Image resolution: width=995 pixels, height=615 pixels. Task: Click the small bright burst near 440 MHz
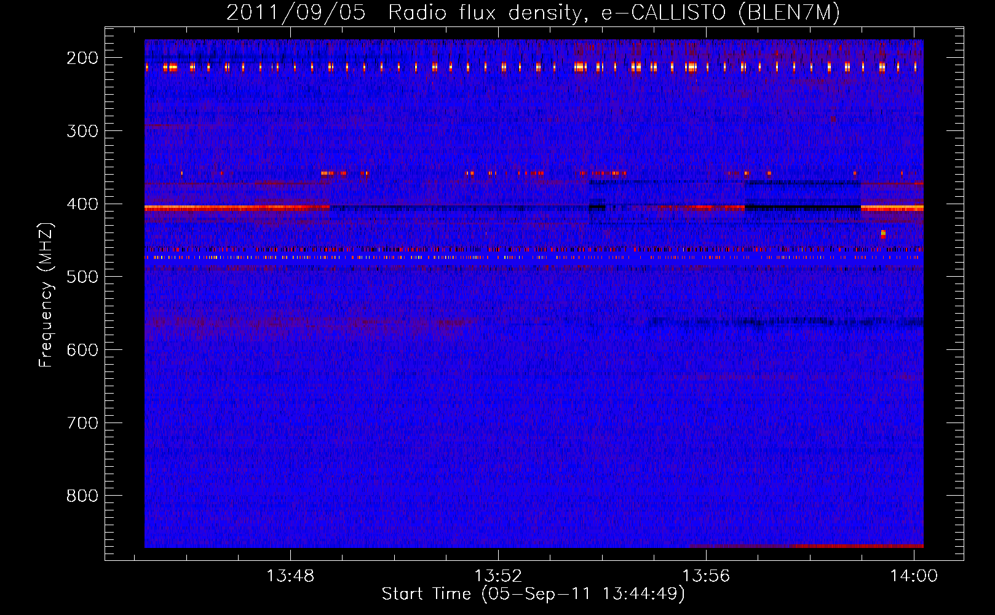(x=883, y=234)
